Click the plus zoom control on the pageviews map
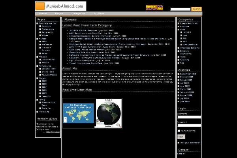 pyautogui.click(x=65, y=118)
